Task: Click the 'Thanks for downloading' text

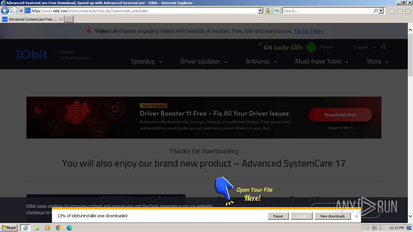Action: 204,151
